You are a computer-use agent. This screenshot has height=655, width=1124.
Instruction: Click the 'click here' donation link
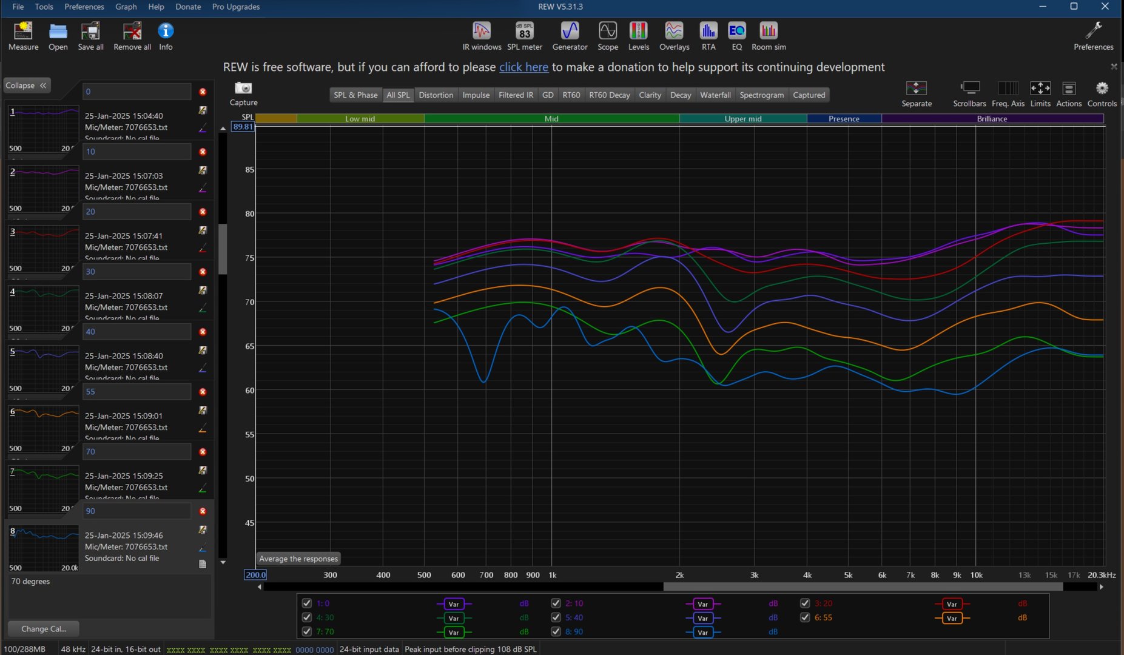[523, 67]
